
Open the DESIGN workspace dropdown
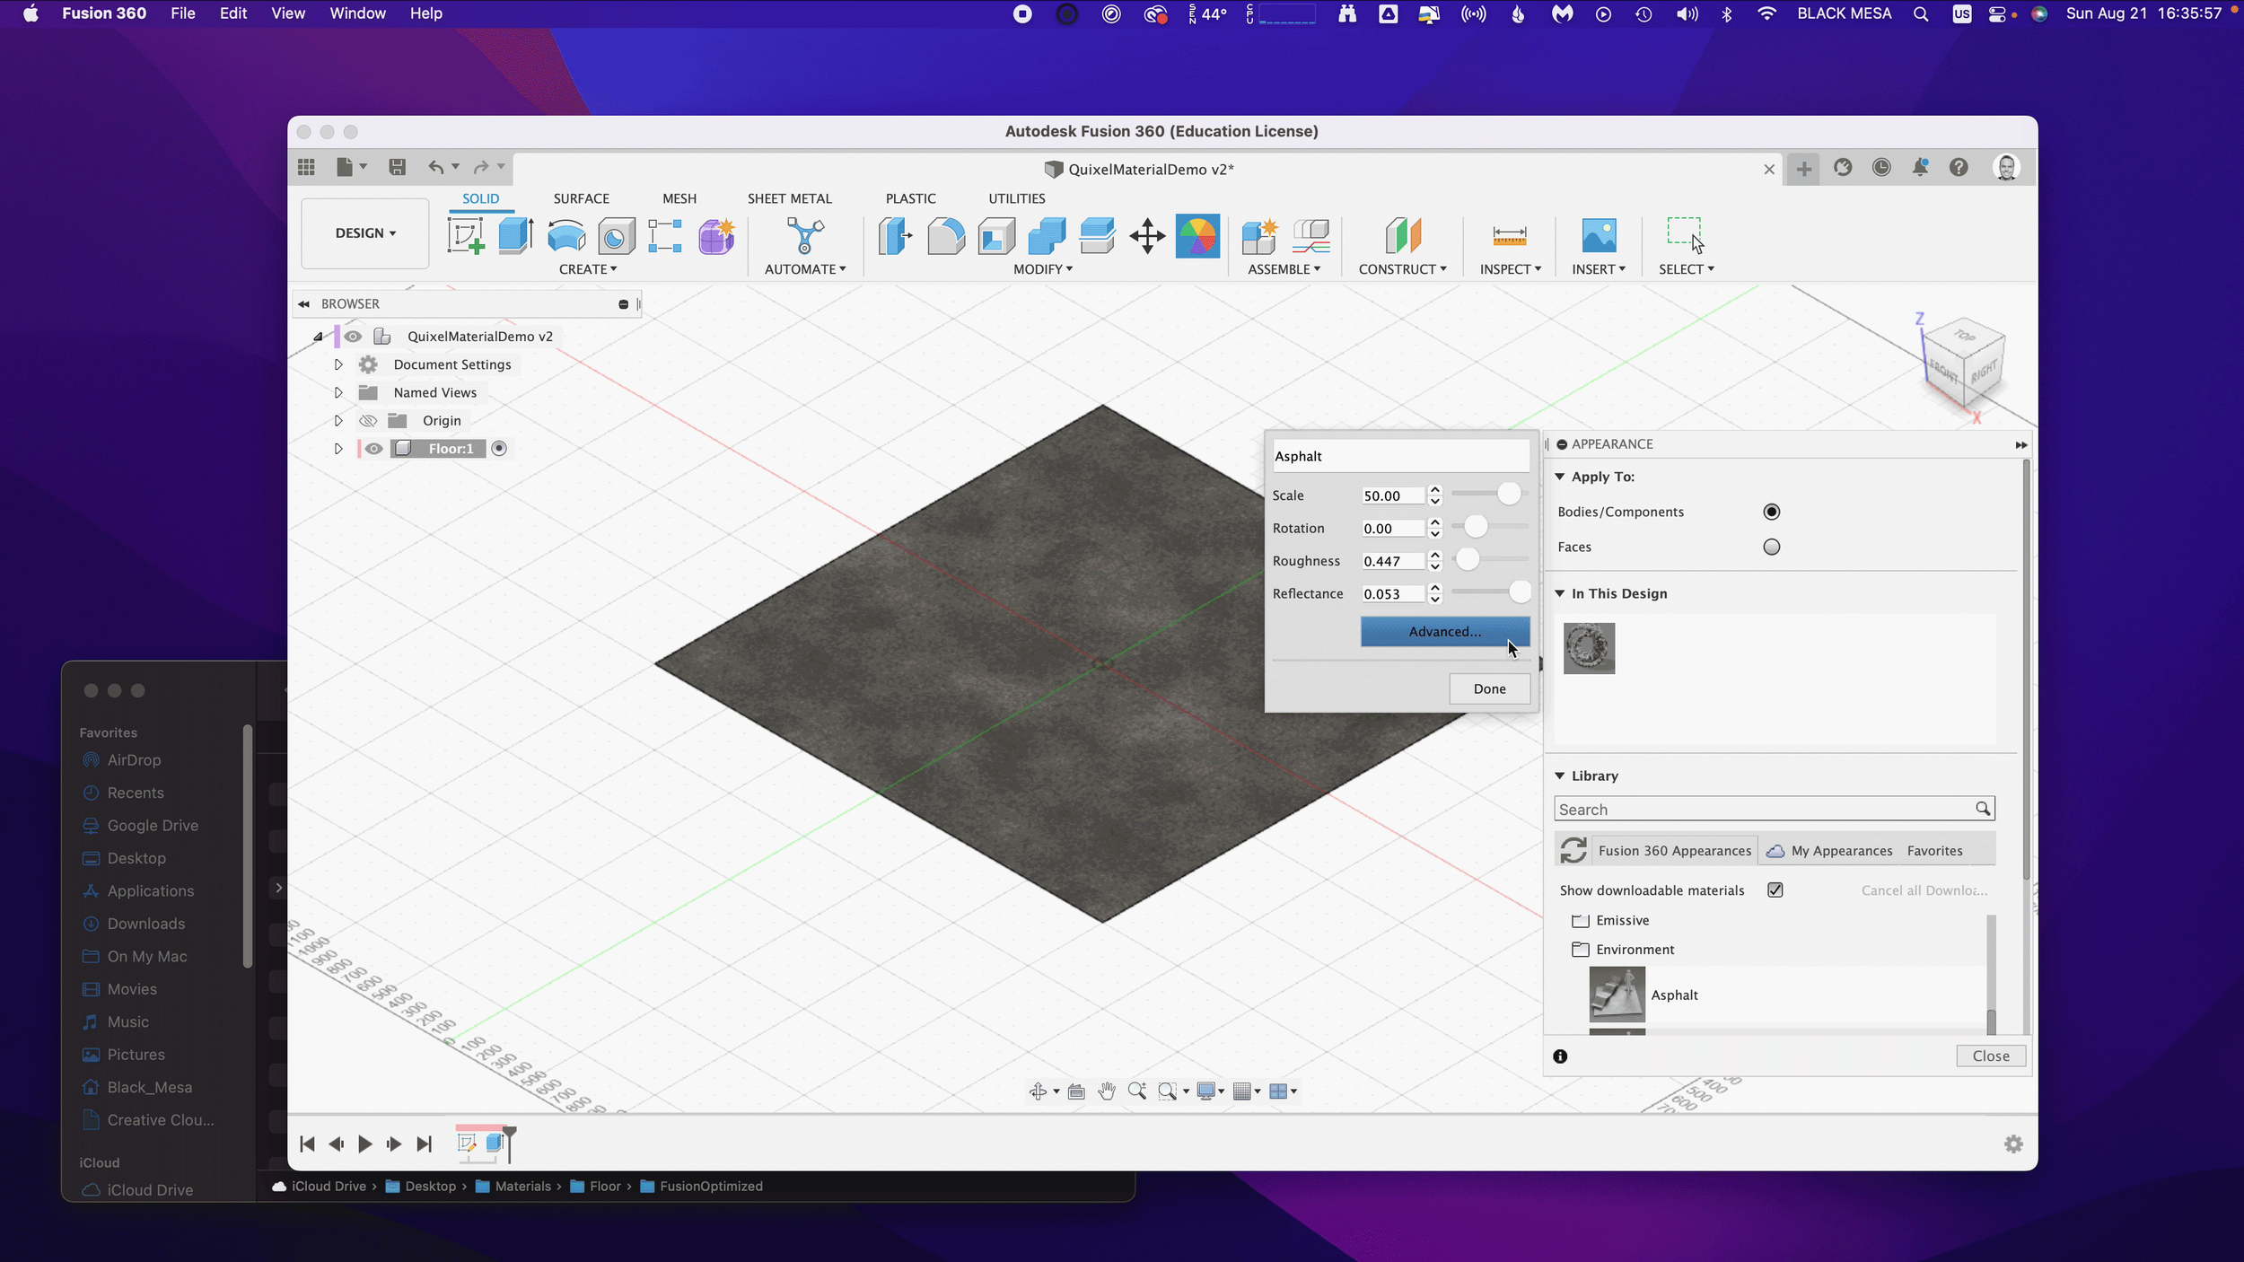point(365,233)
